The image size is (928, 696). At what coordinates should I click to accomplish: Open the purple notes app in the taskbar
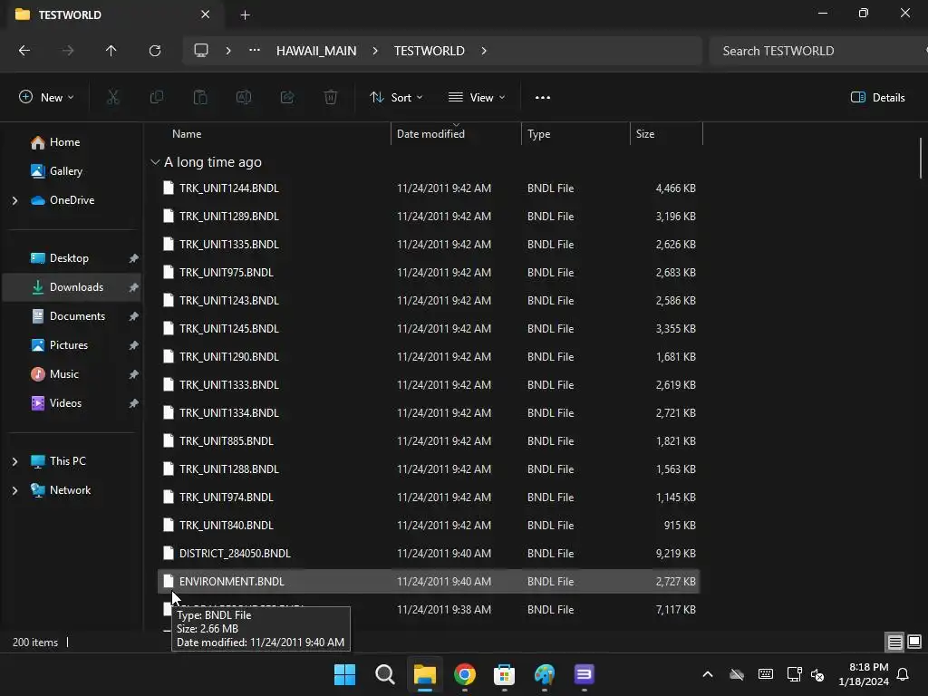585,674
